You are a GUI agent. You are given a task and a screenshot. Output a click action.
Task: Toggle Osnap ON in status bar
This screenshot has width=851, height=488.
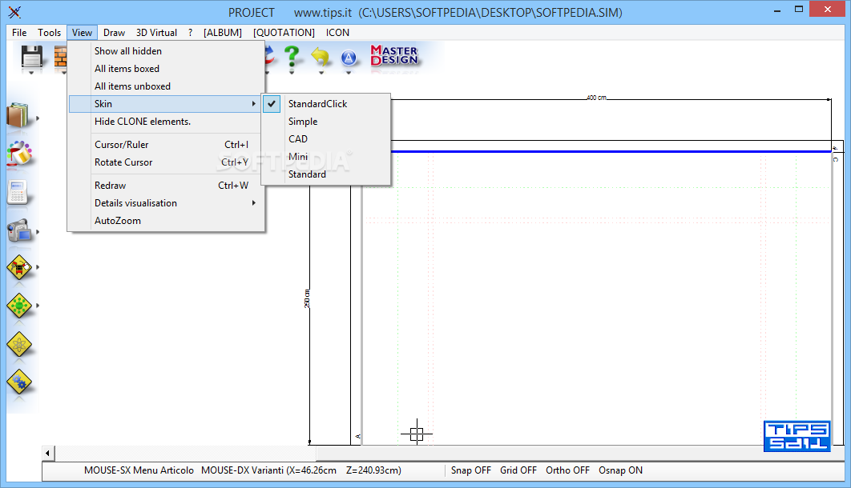[x=620, y=470]
